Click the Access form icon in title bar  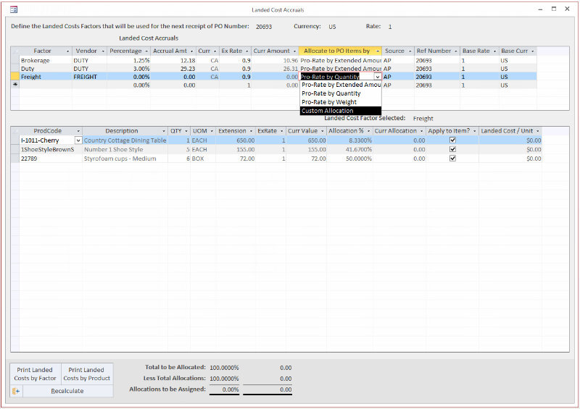tap(14, 9)
